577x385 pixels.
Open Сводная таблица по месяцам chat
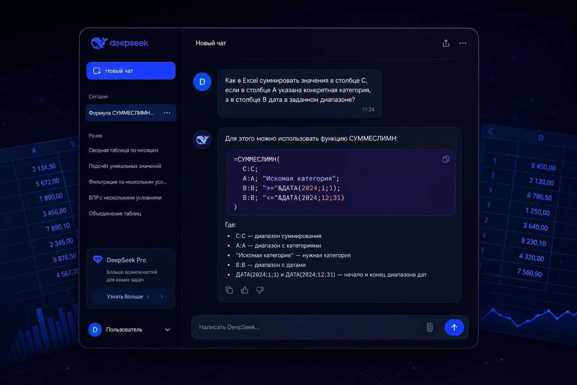pyautogui.click(x=123, y=150)
